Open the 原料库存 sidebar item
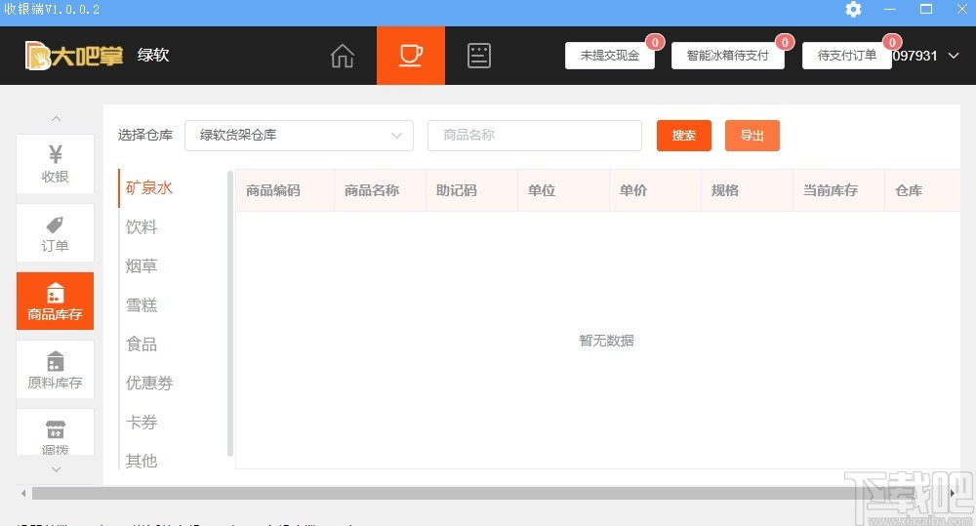The height and width of the screenshot is (526, 976). 56,370
